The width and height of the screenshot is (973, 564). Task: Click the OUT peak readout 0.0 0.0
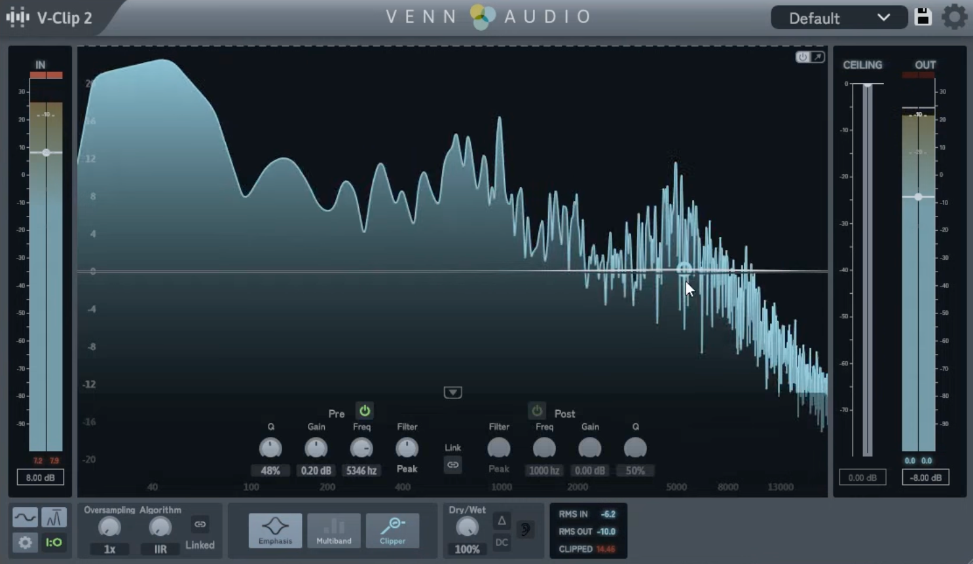click(918, 461)
